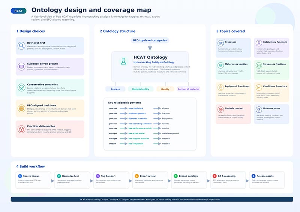Click the '1 Design choices' heading
This screenshot has height=212, width=300.
[31, 31]
